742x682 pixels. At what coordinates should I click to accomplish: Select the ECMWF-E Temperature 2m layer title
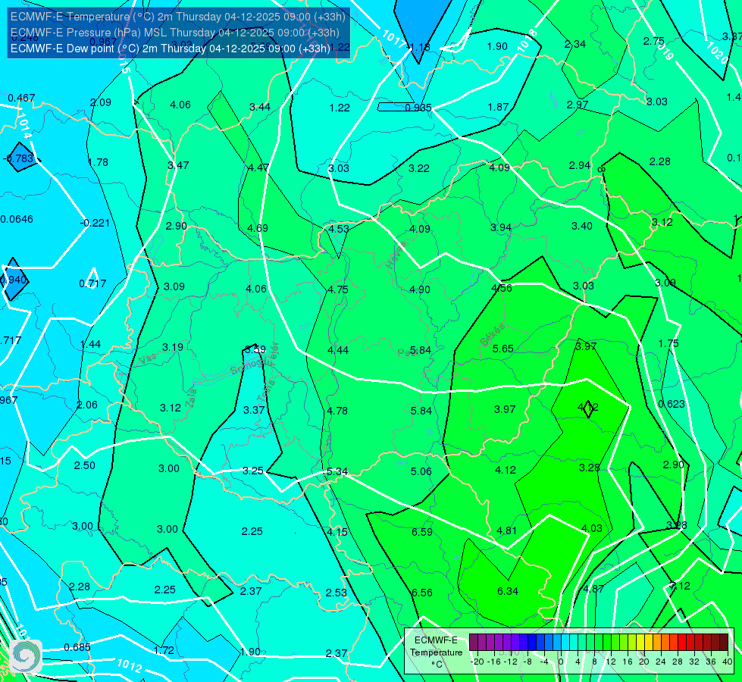(x=178, y=17)
